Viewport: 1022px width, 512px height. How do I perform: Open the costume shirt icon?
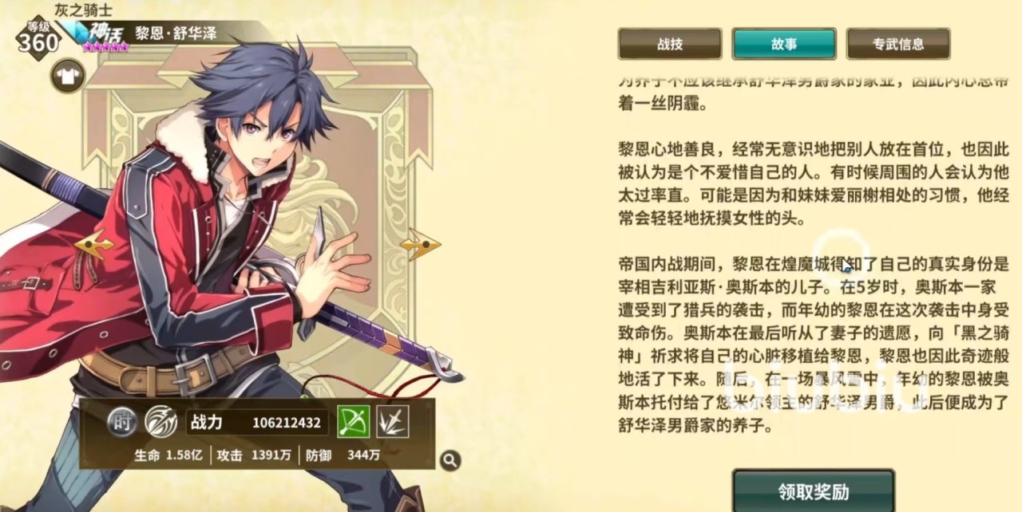(67, 76)
